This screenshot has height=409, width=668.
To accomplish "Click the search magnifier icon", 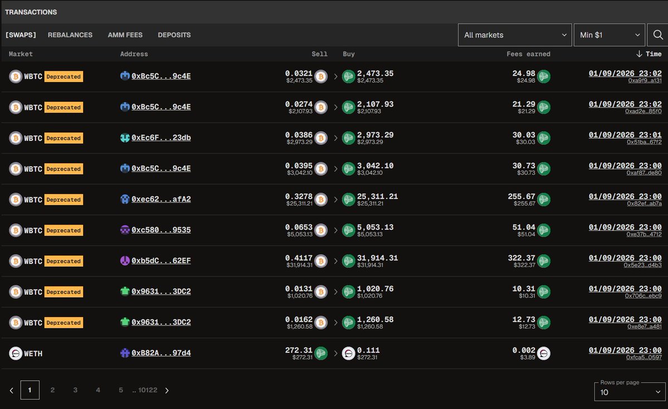I will tap(658, 35).
